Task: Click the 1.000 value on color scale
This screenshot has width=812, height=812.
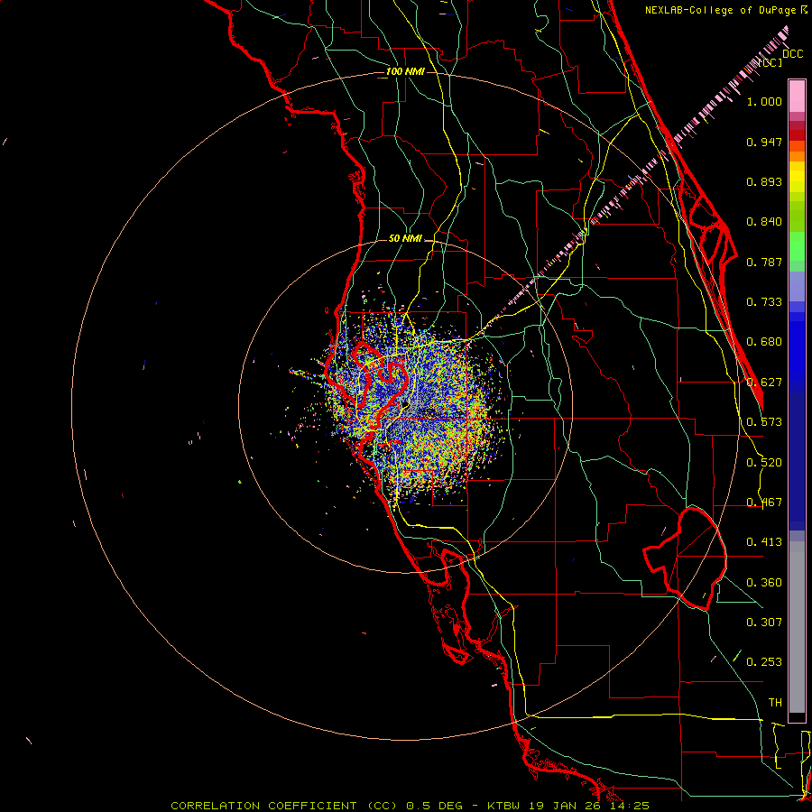Action: tap(764, 101)
